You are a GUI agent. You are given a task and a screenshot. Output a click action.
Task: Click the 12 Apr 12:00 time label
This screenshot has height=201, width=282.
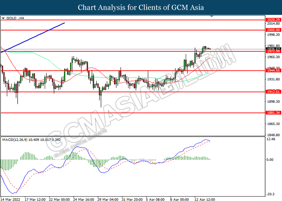click(x=205, y=199)
